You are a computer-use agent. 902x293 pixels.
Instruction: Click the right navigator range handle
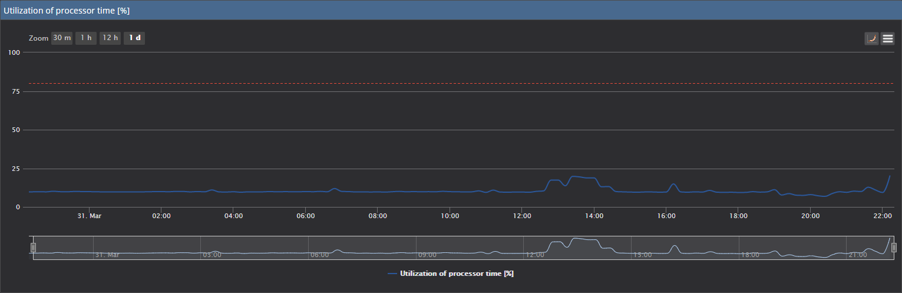tap(894, 248)
